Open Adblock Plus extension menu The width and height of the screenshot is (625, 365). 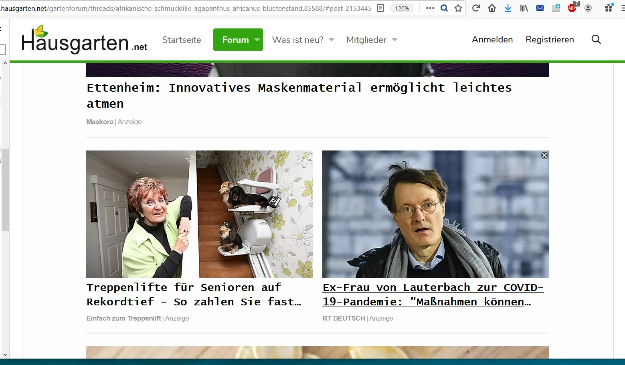tap(572, 8)
